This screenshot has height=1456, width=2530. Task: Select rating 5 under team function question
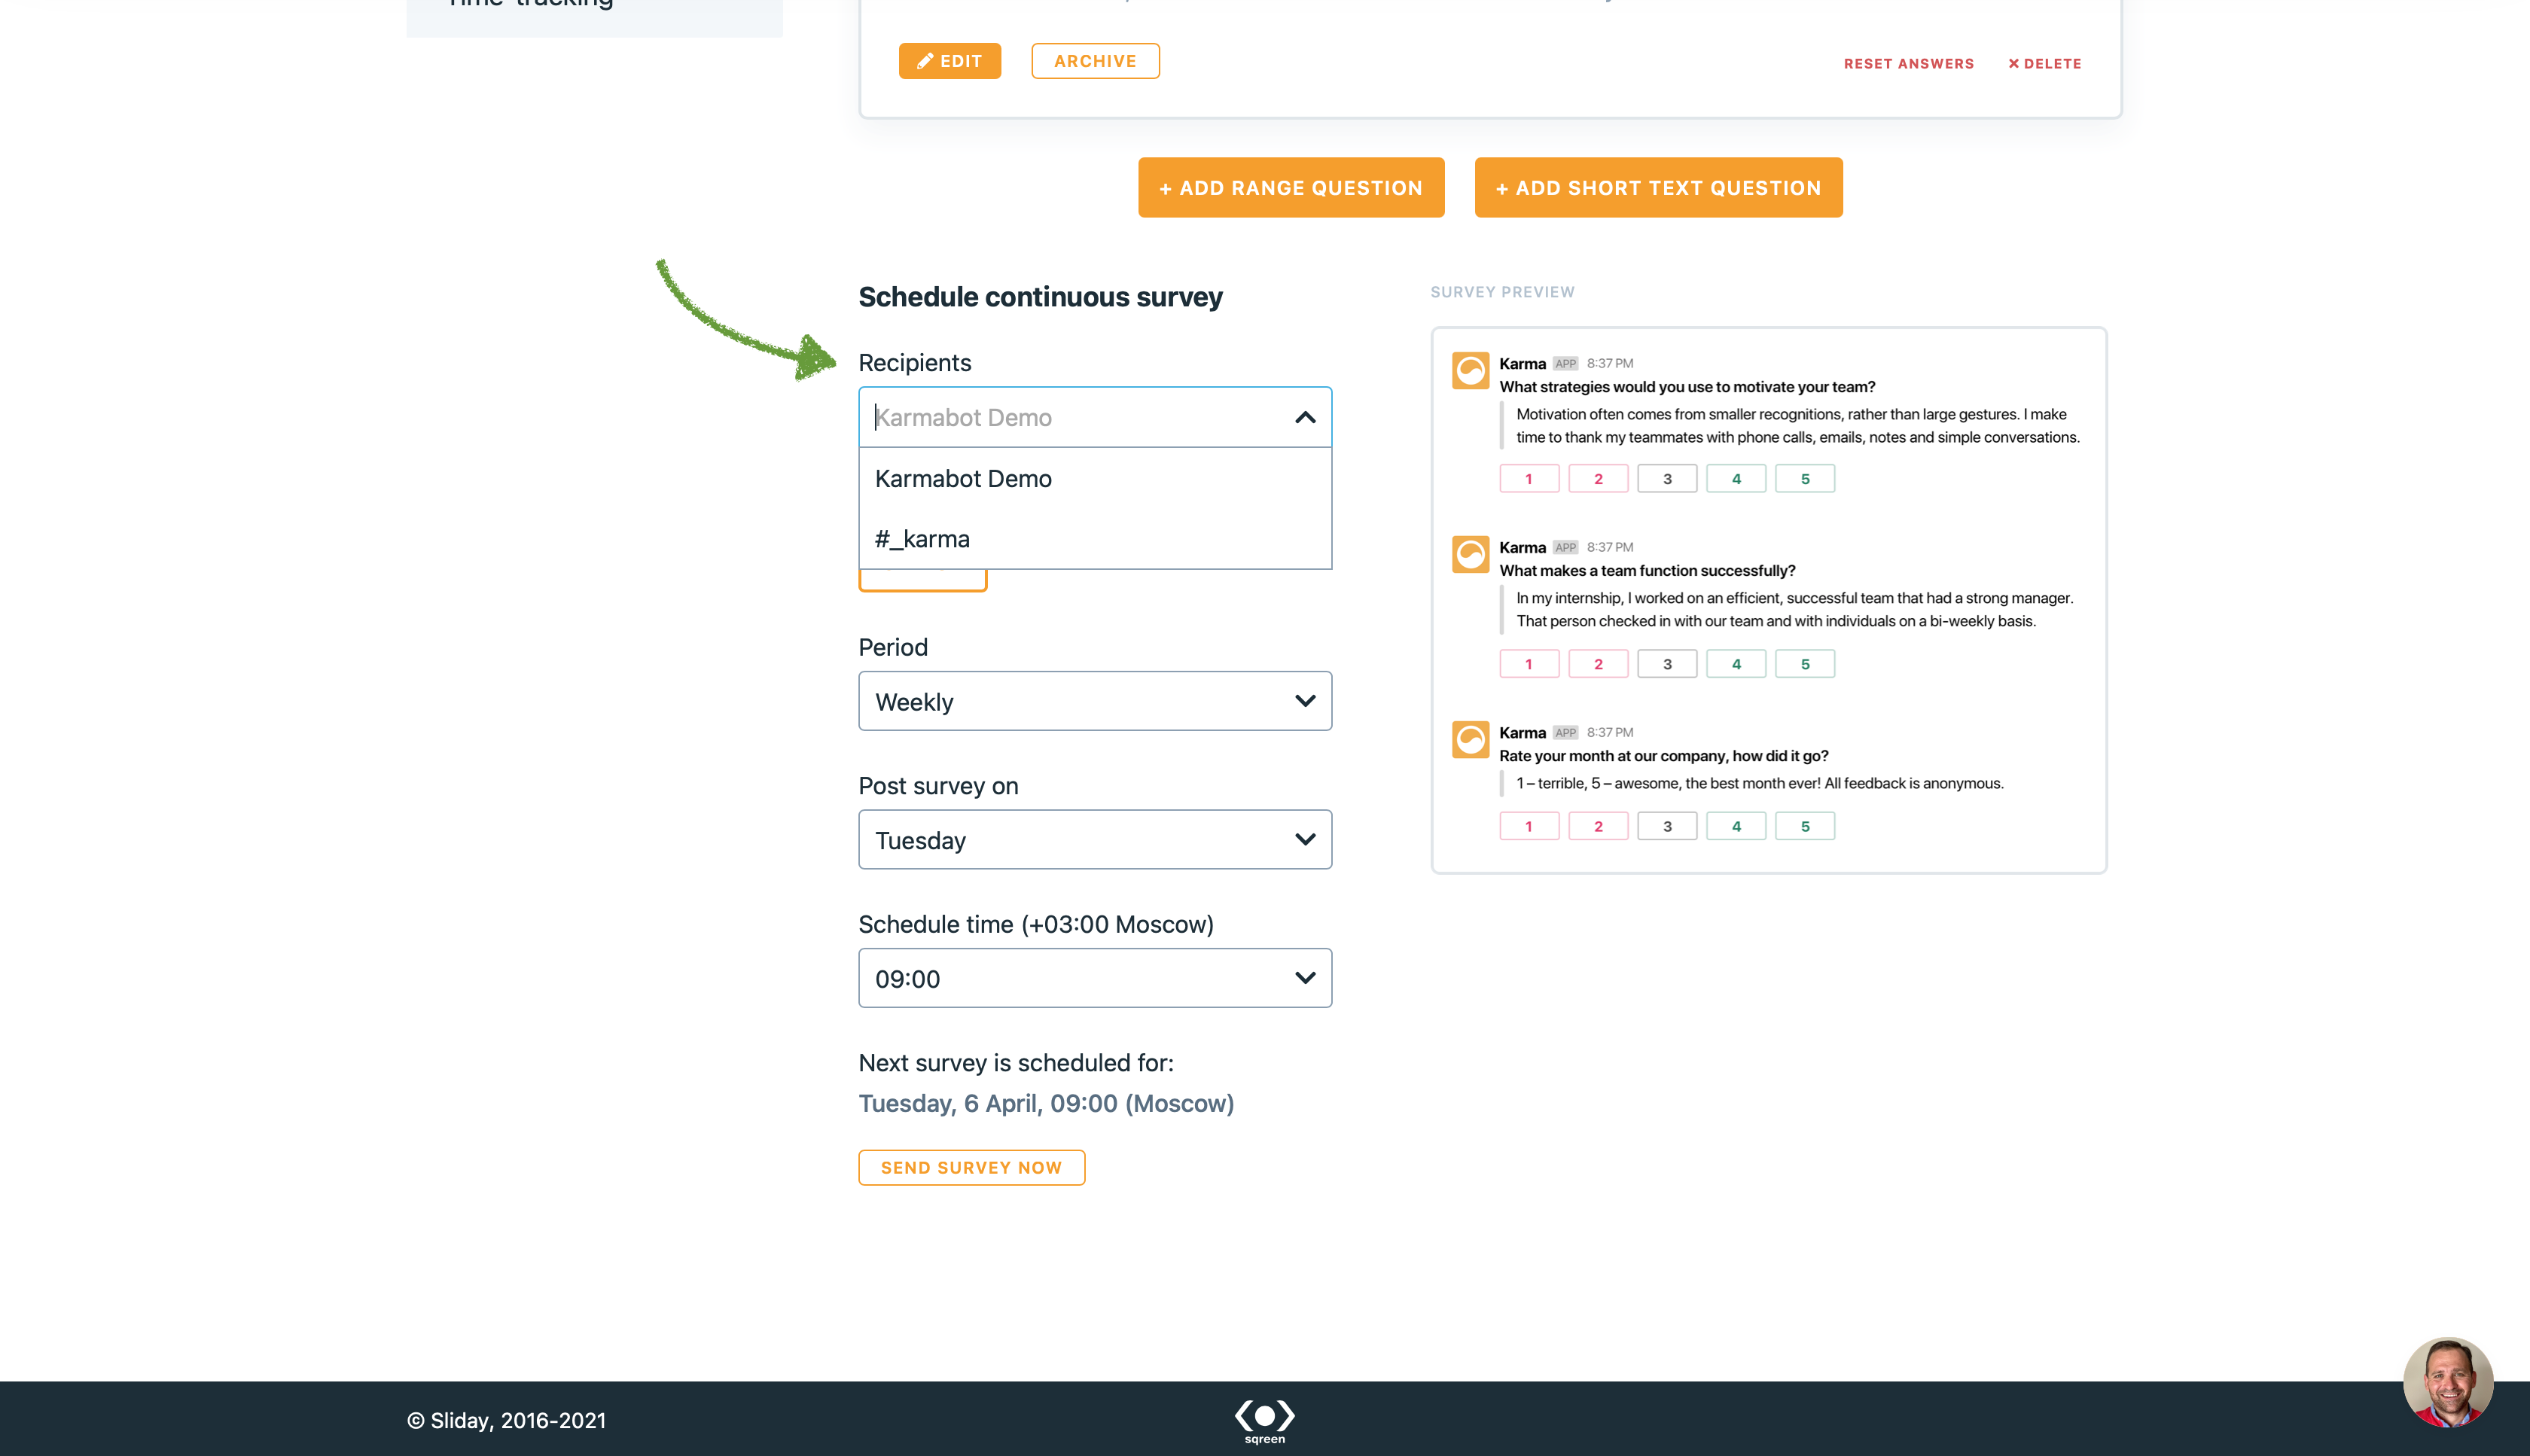1804,664
